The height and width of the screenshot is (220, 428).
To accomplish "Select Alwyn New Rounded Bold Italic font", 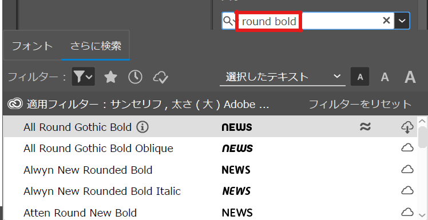I will [x=102, y=191].
